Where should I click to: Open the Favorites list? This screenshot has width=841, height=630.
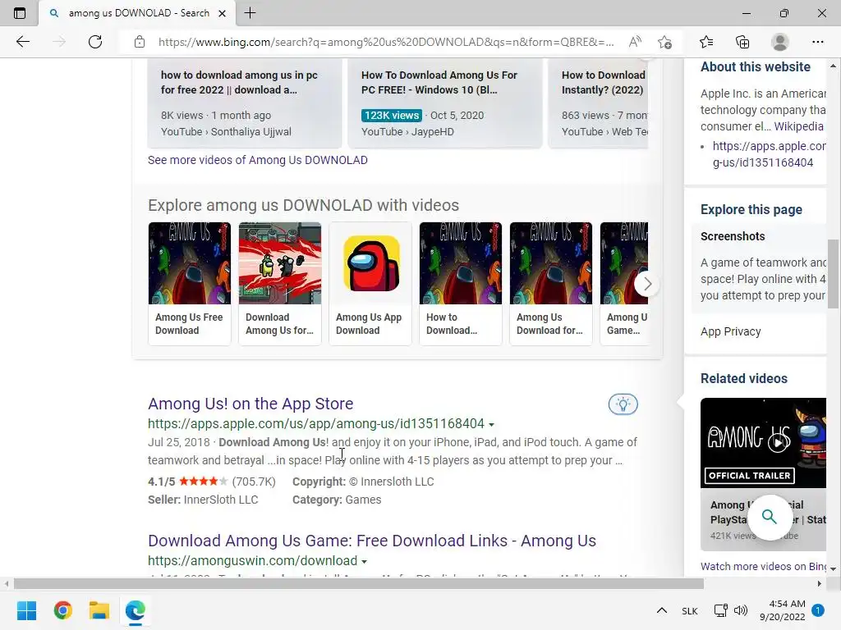tap(706, 42)
